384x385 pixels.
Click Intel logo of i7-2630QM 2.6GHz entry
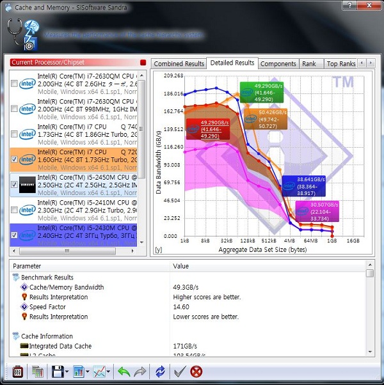28,84
